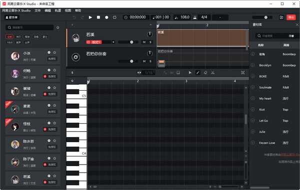Screen dimensions: 300x190
Task: Choose the arrow select tool in piano roll toolbar
Action: [x=190, y=73]
